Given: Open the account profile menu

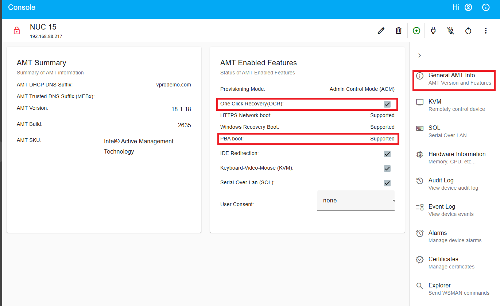Looking at the screenshot, I should [x=468, y=7].
